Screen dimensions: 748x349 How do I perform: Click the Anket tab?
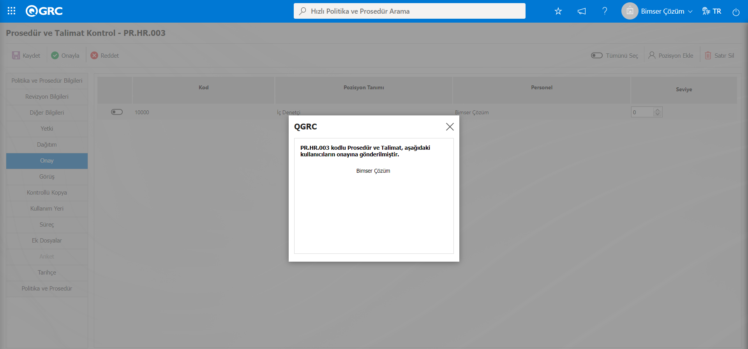click(47, 257)
